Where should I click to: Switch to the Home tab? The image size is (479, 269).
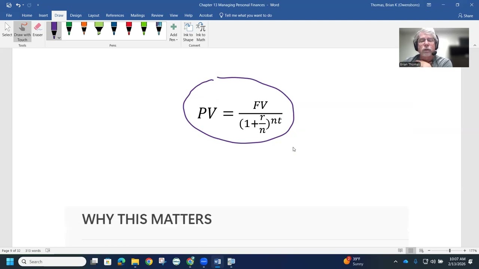27,15
